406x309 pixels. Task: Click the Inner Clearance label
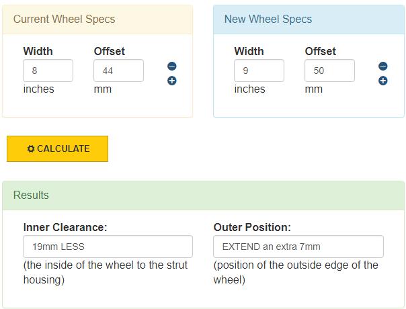click(65, 227)
